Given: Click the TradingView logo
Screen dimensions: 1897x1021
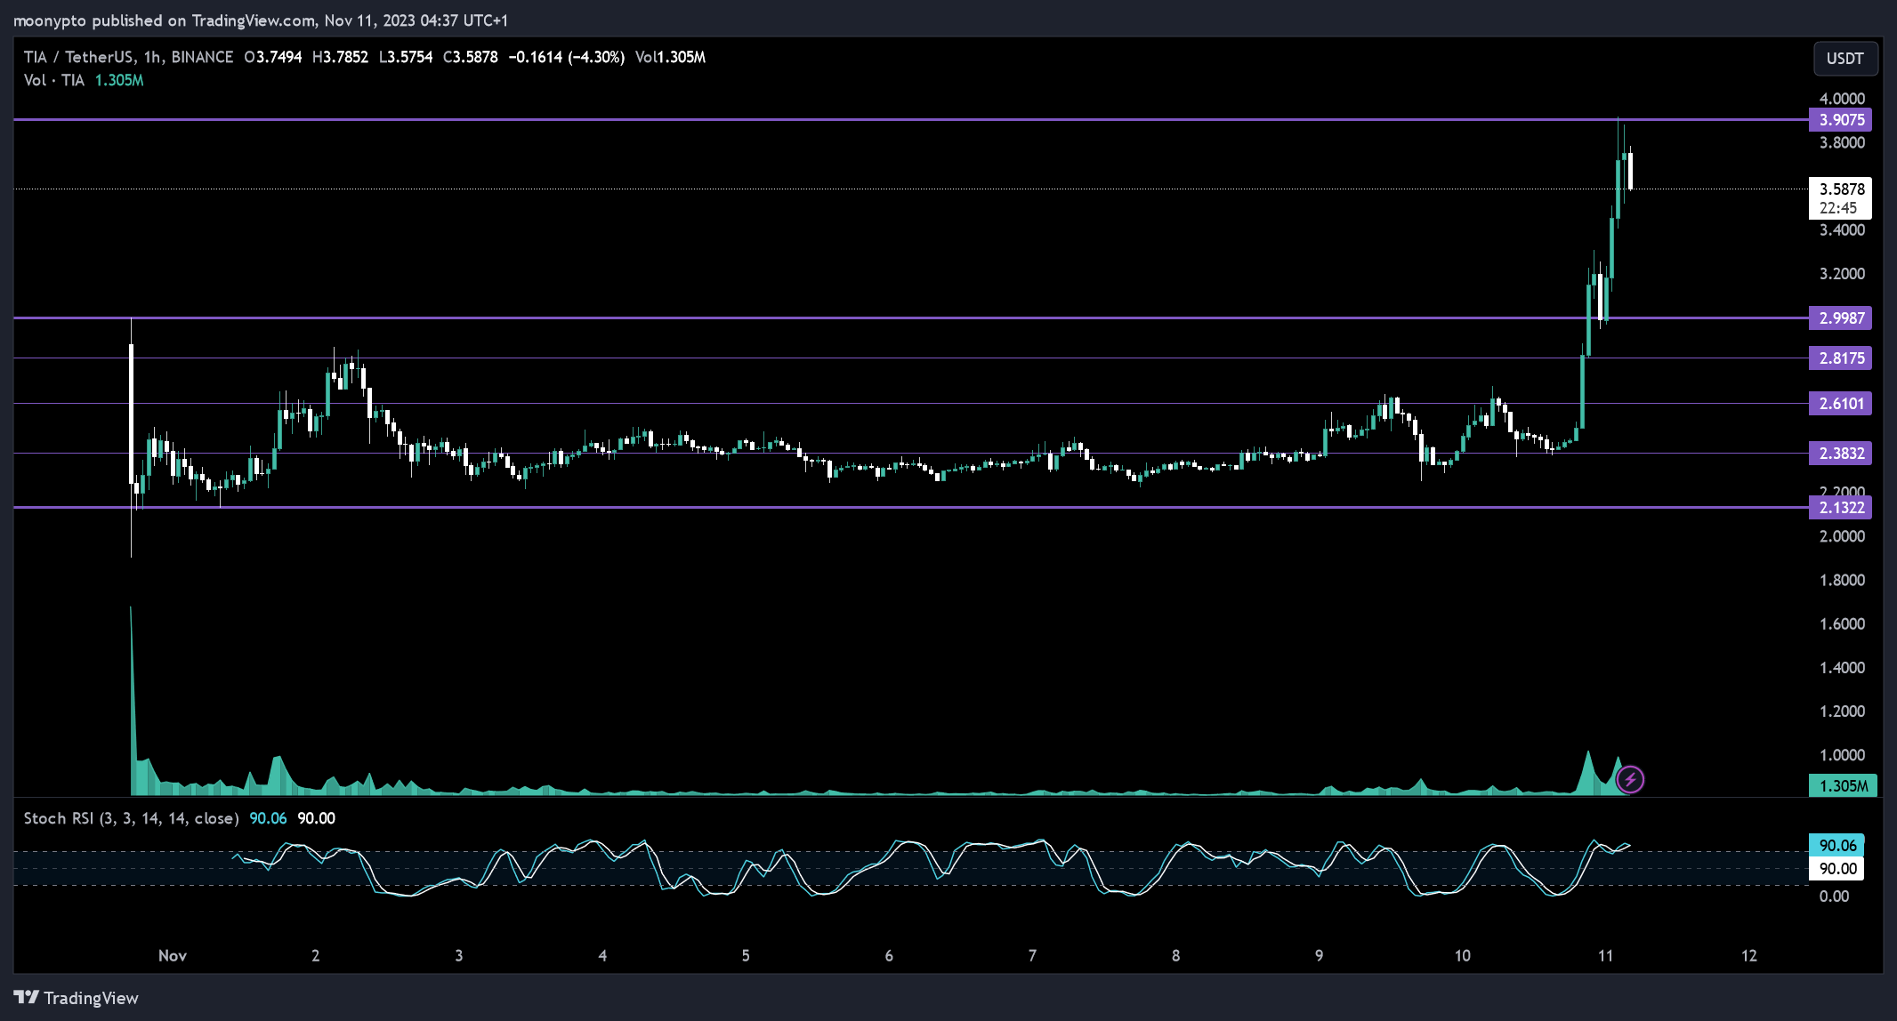Looking at the screenshot, I should point(77,998).
